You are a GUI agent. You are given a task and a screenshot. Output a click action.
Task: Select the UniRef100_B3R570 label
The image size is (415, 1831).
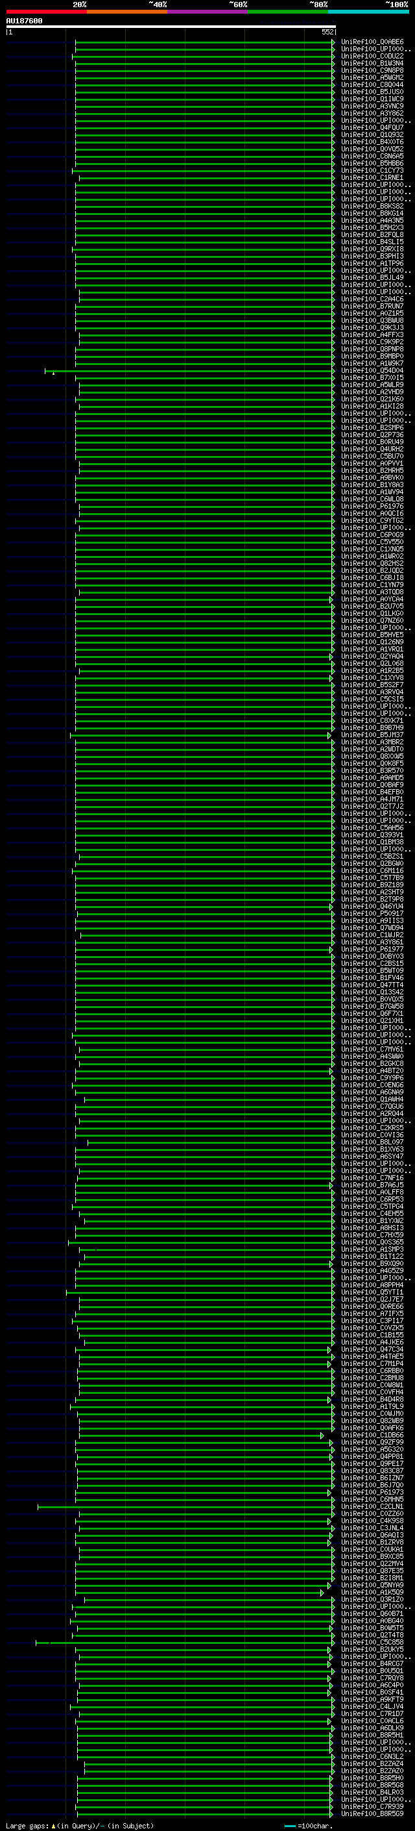pyautogui.click(x=372, y=771)
